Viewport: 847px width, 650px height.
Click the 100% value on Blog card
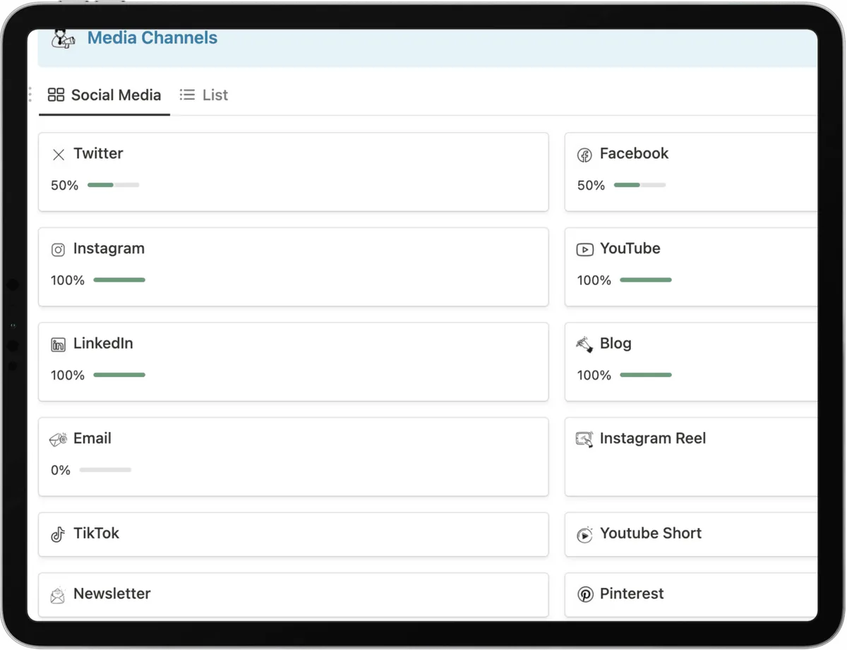pos(594,375)
